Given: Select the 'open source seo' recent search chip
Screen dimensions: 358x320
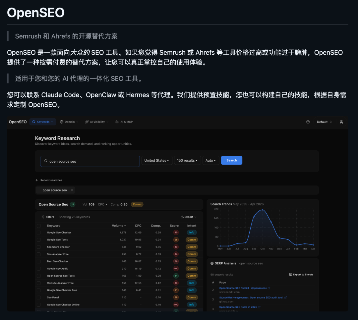Looking at the screenshot, I should click(x=55, y=190).
